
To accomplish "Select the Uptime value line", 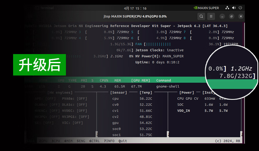I will (x=157, y=62).
